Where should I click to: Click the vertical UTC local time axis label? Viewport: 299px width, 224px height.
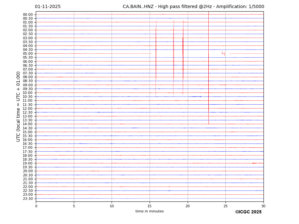[18, 106]
